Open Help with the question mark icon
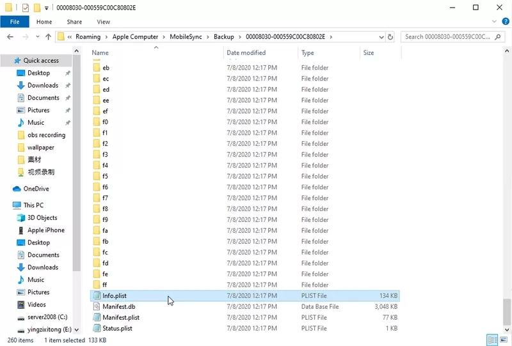Viewport: 512px width, 346px height. click(506, 22)
